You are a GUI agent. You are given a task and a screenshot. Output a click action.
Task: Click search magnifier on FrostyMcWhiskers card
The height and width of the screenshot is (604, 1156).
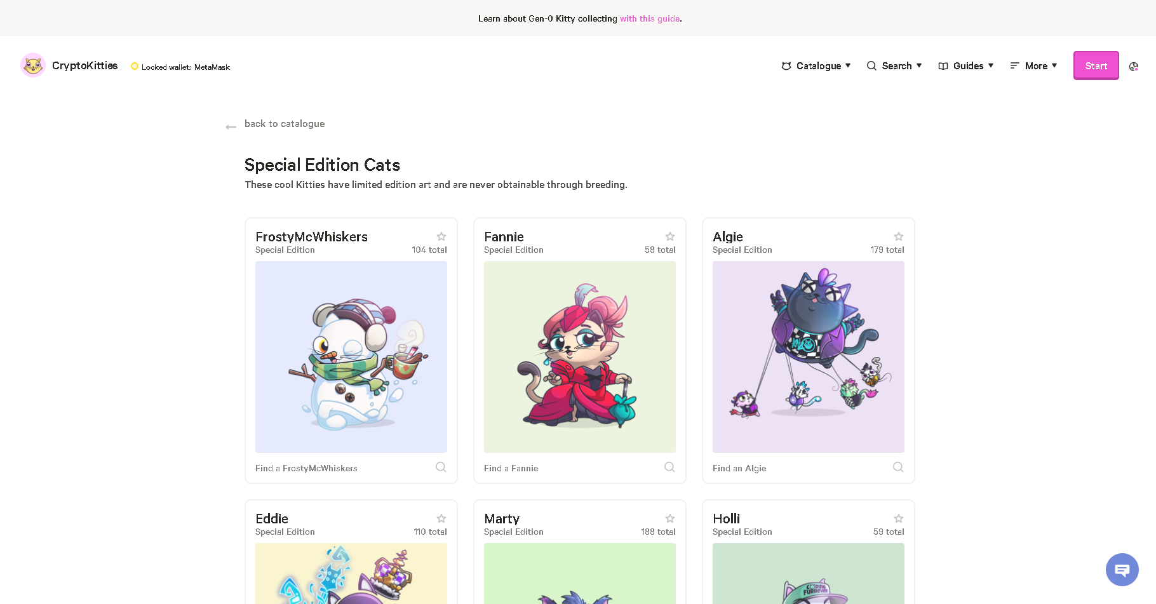point(441,467)
